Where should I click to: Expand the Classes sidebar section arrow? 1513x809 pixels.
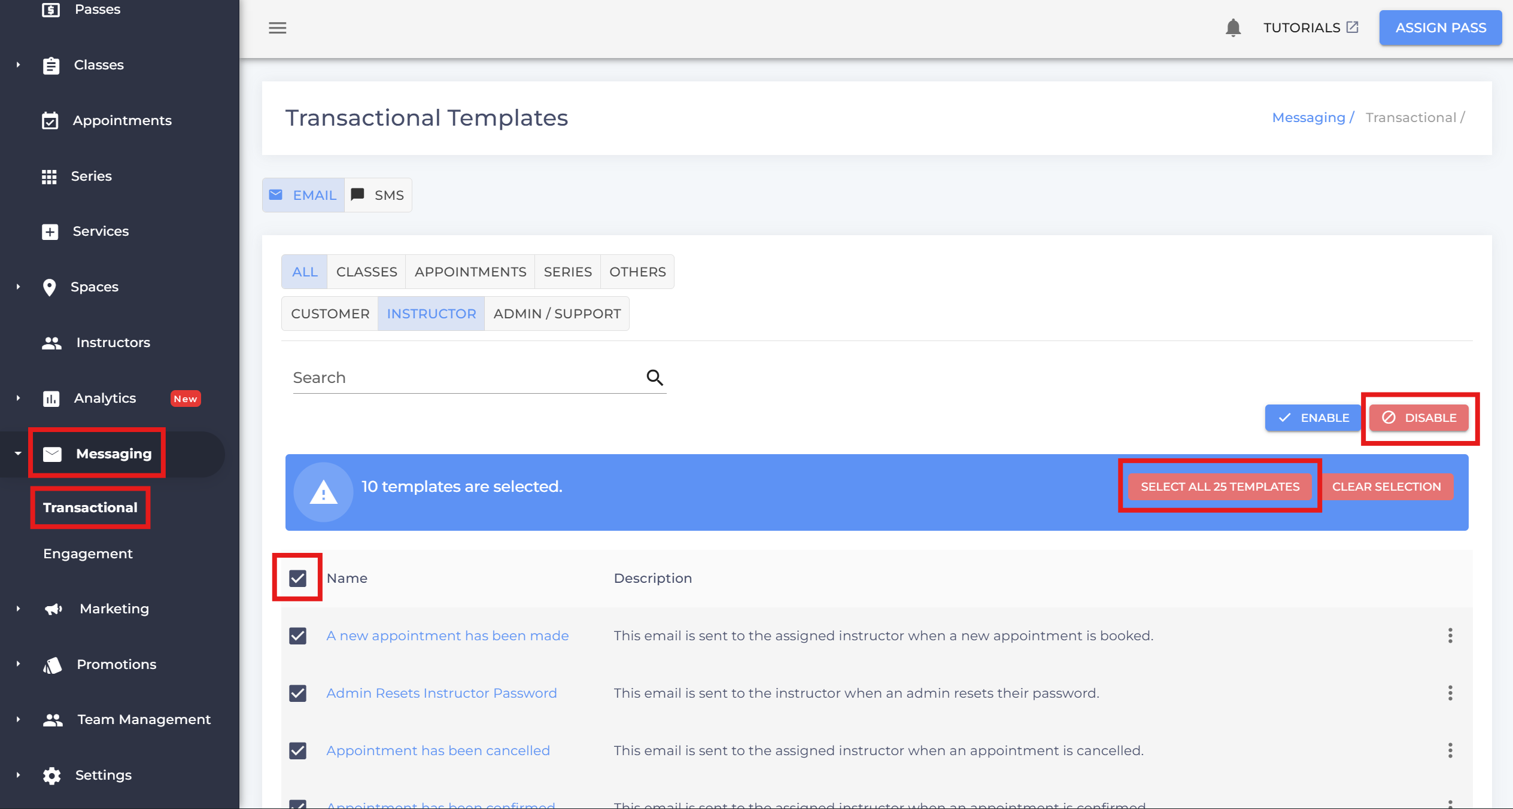coord(18,65)
